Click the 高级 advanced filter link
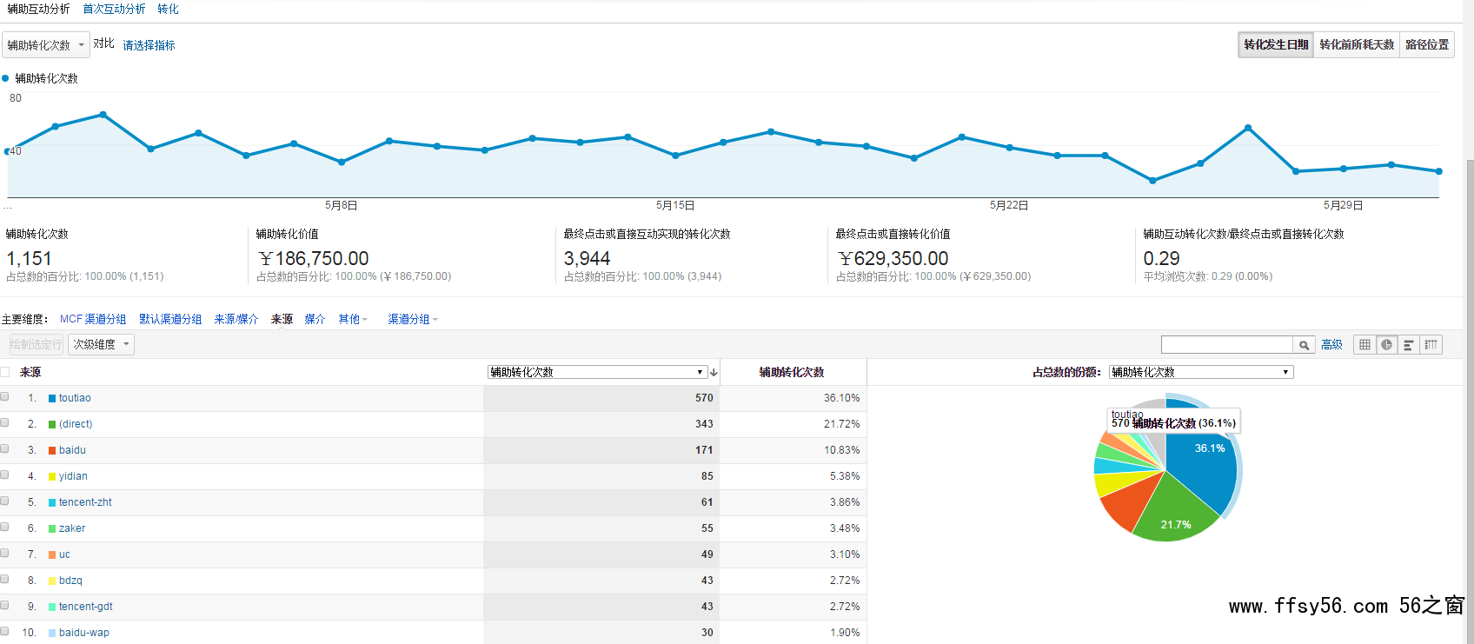The width and height of the screenshot is (1474, 644). coord(1331,345)
